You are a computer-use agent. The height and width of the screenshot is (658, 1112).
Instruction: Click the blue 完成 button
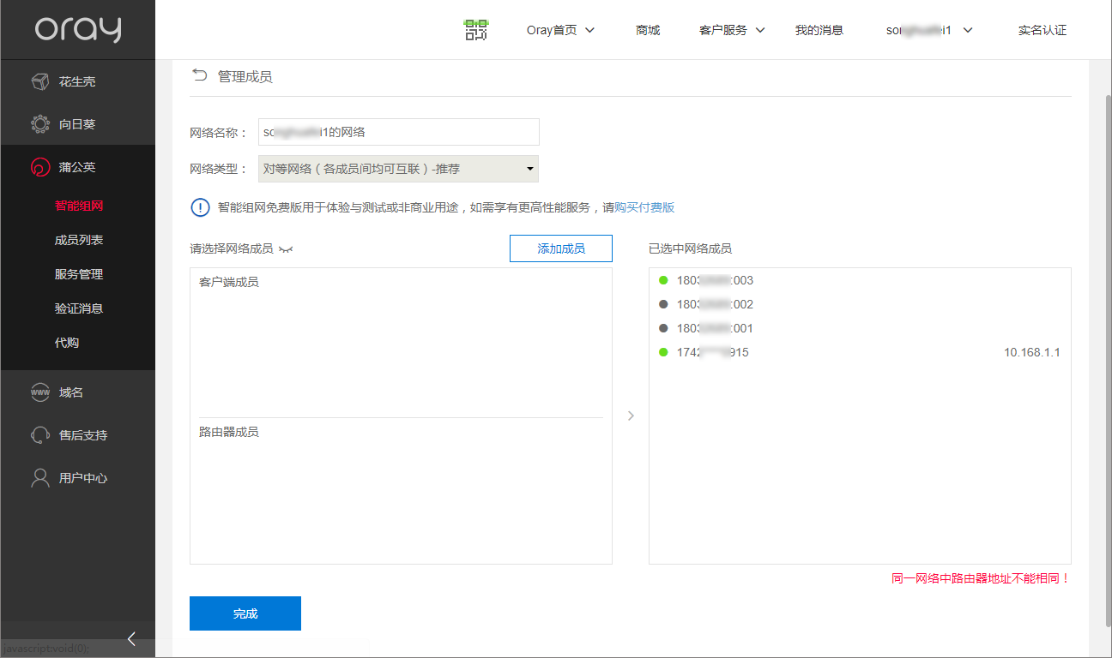pos(245,613)
